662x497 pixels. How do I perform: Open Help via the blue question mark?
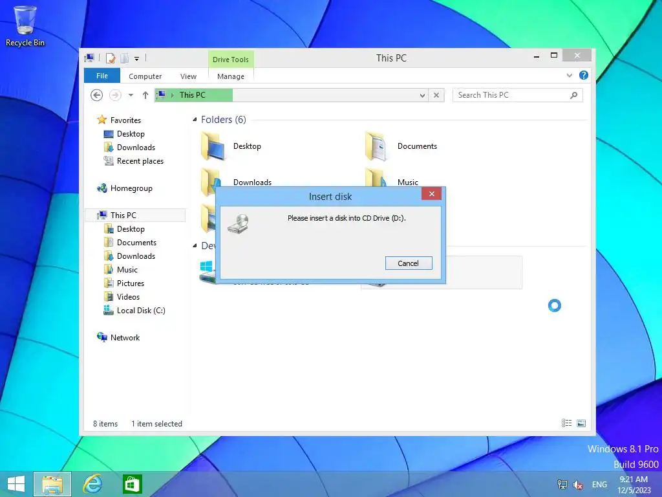(x=584, y=75)
